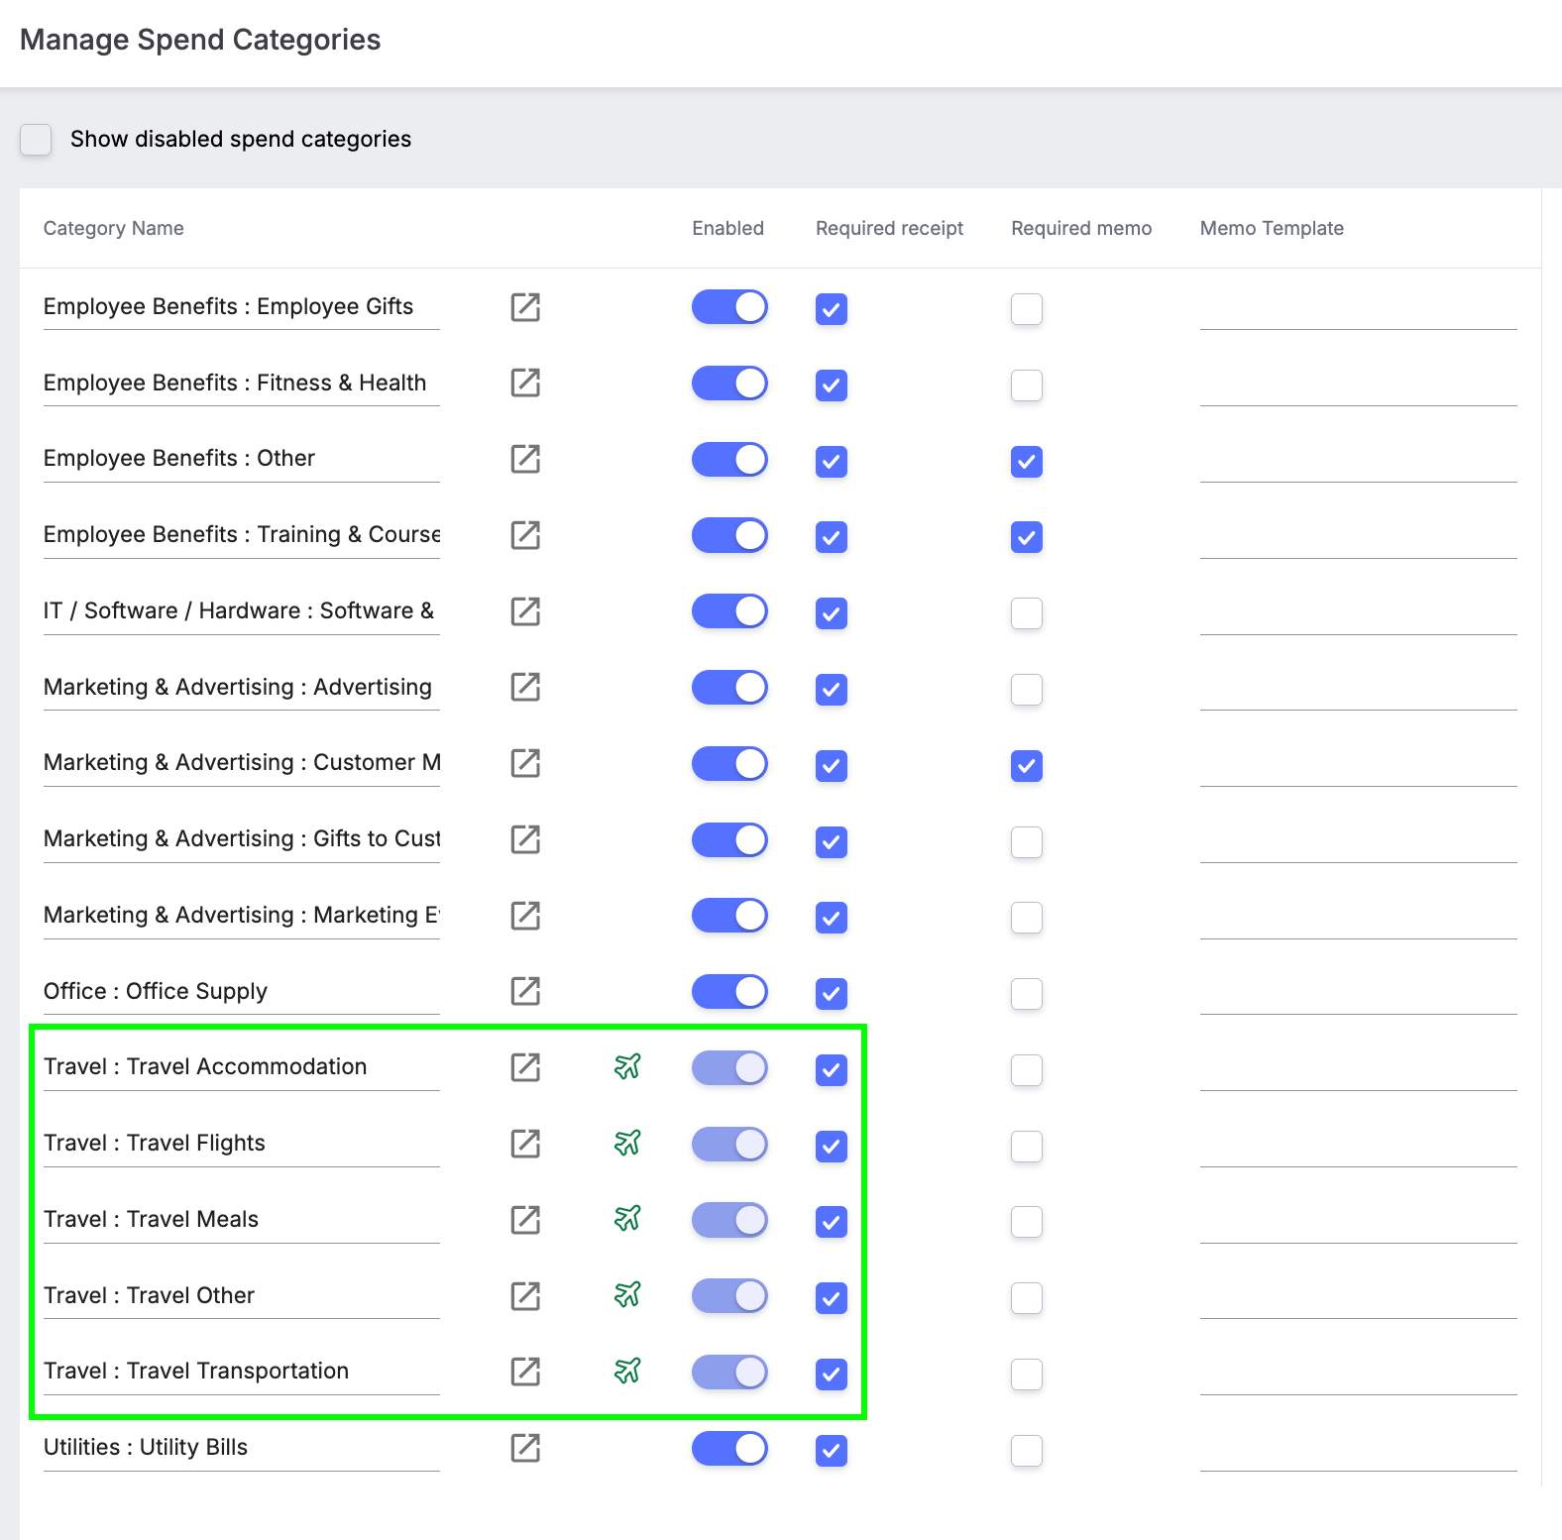The image size is (1562, 1540).
Task: Uncheck required receipt for IT / Software row
Action: pos(832,613)
